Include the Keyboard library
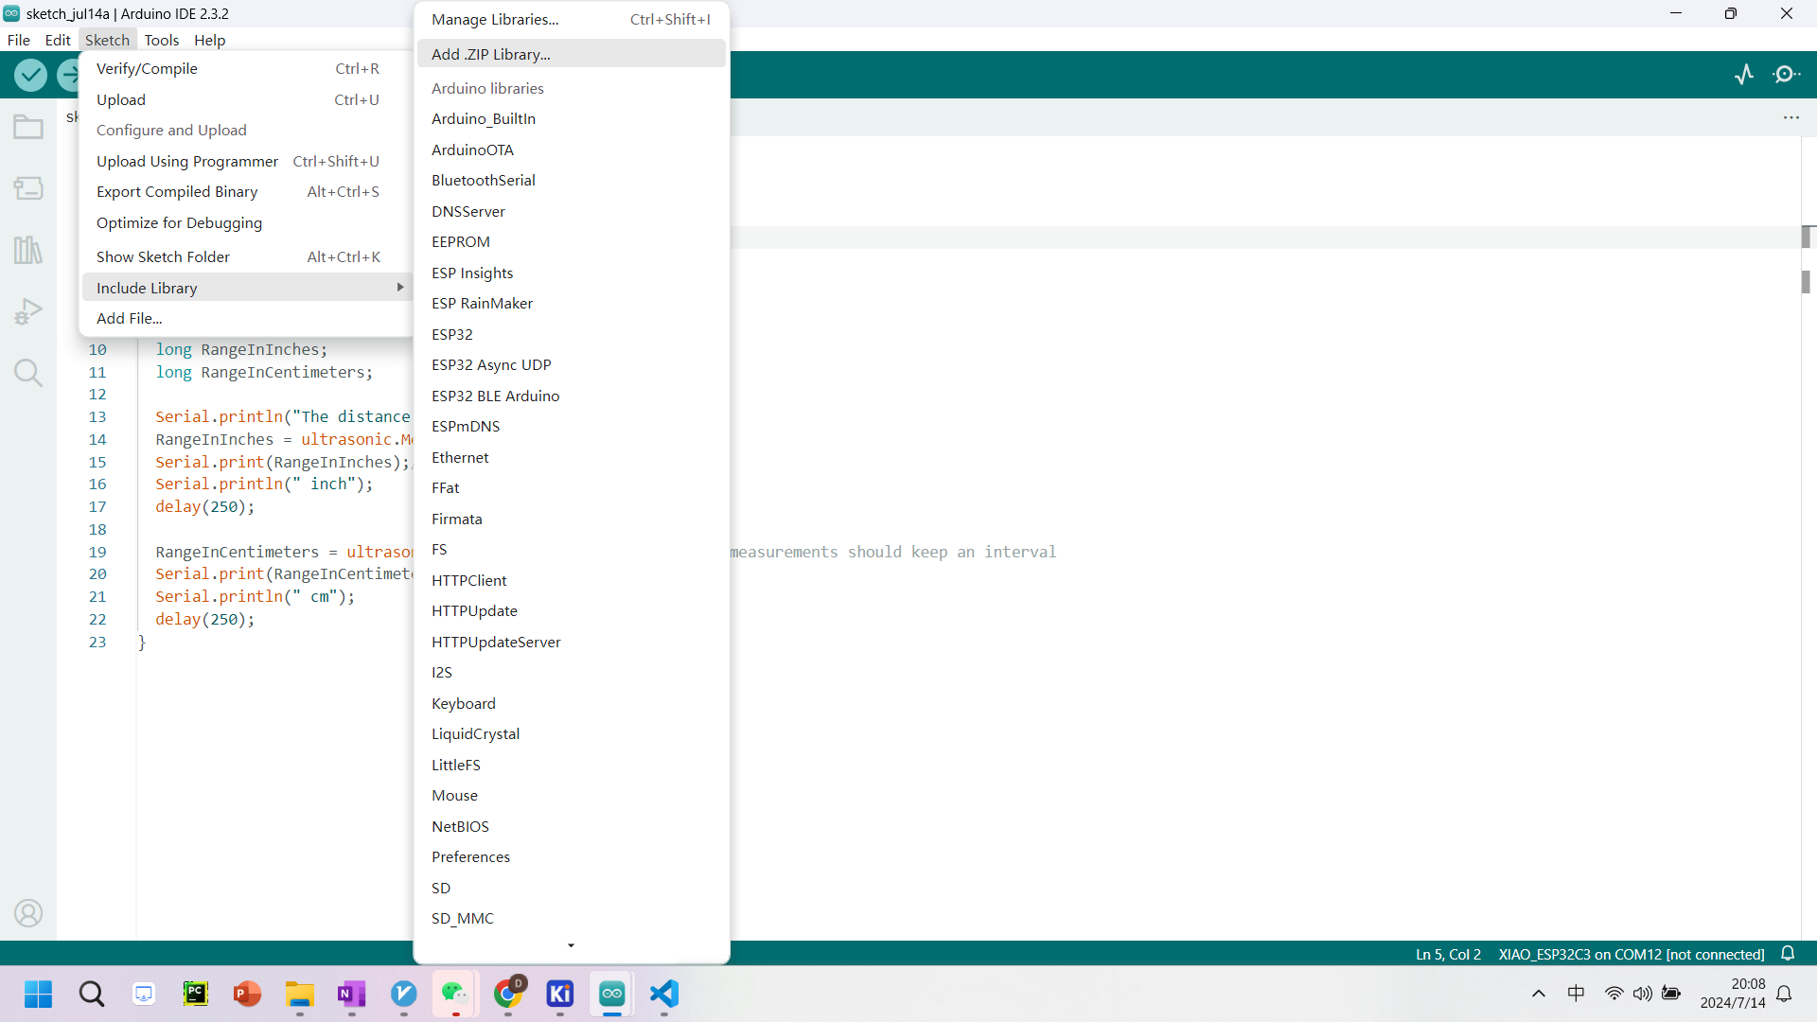1817x1022 pixels. pyautogui.click(x=572, y=703)
